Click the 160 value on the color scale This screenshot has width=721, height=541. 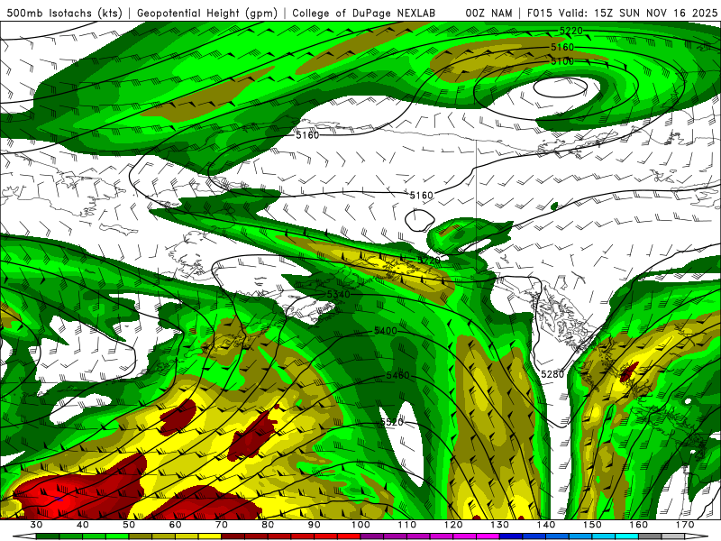pos(638,525)
